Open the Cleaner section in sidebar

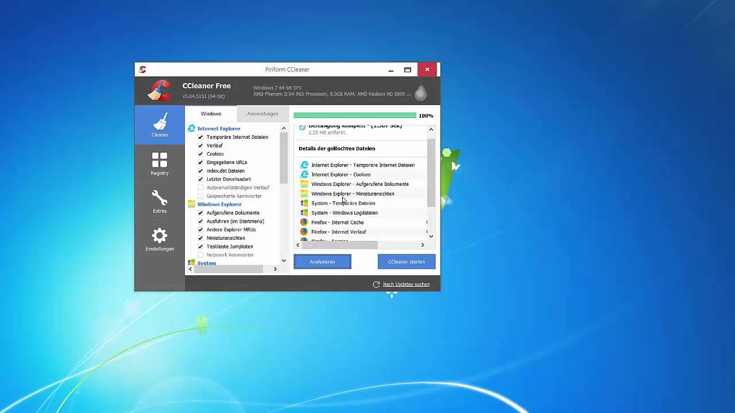click(x=160, y=125)
